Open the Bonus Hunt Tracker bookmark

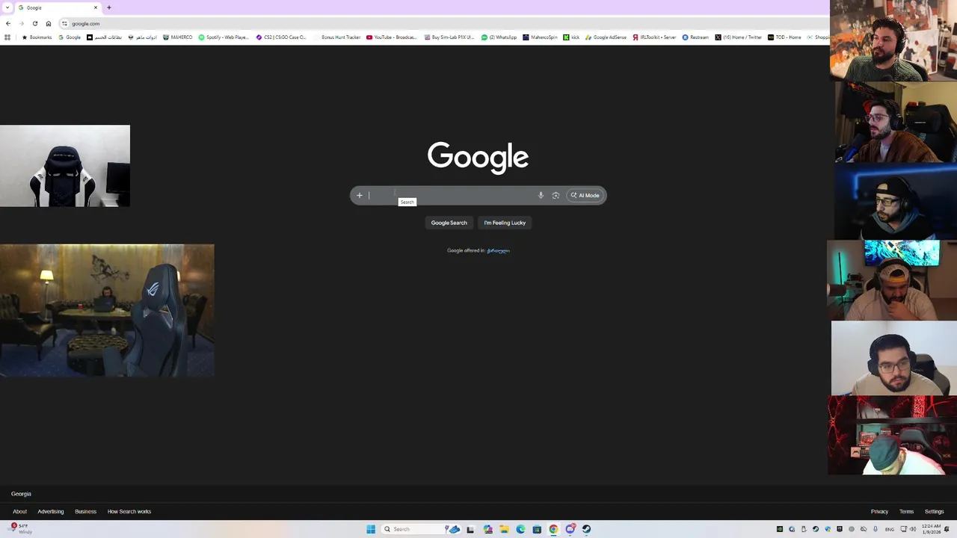coord(337,37)
